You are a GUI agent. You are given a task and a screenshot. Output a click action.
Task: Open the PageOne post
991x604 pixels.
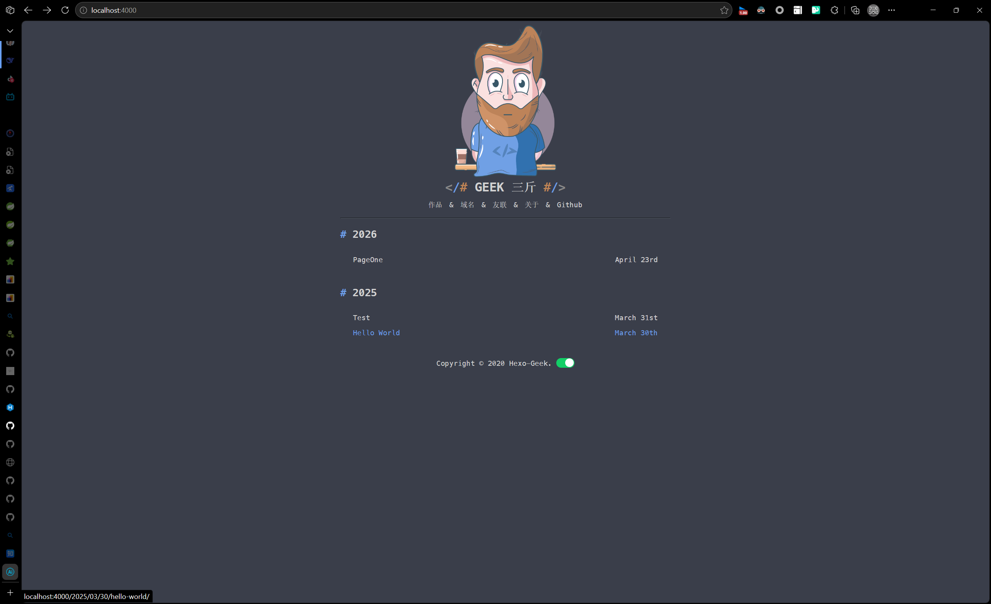coord(368,259)
